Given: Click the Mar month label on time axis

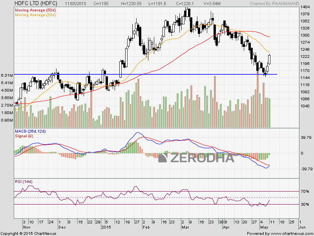Looking at the screenshot, I should coord(185,227).
